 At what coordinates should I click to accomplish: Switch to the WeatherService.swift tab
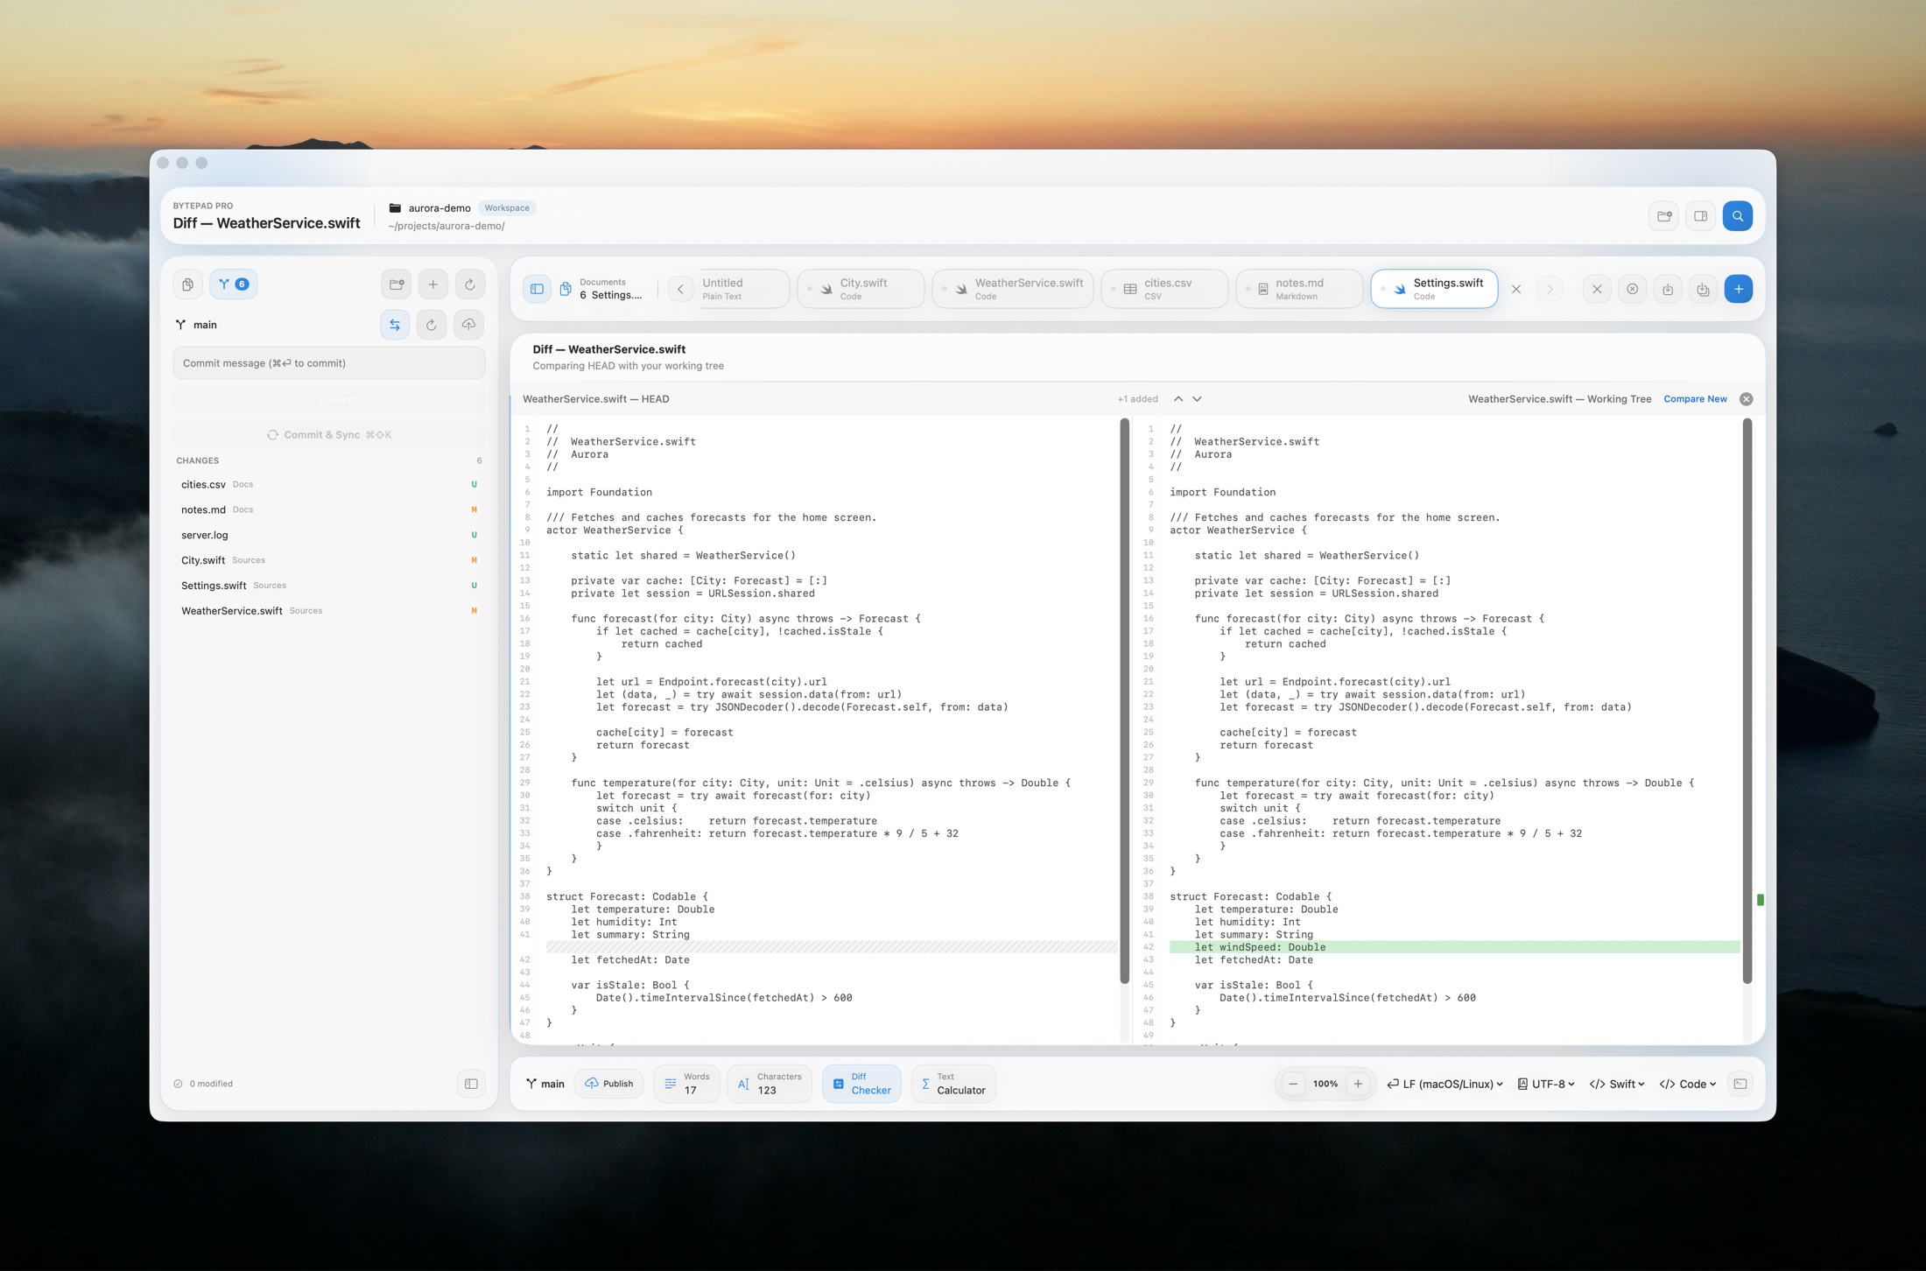[x=1013, y=289]
